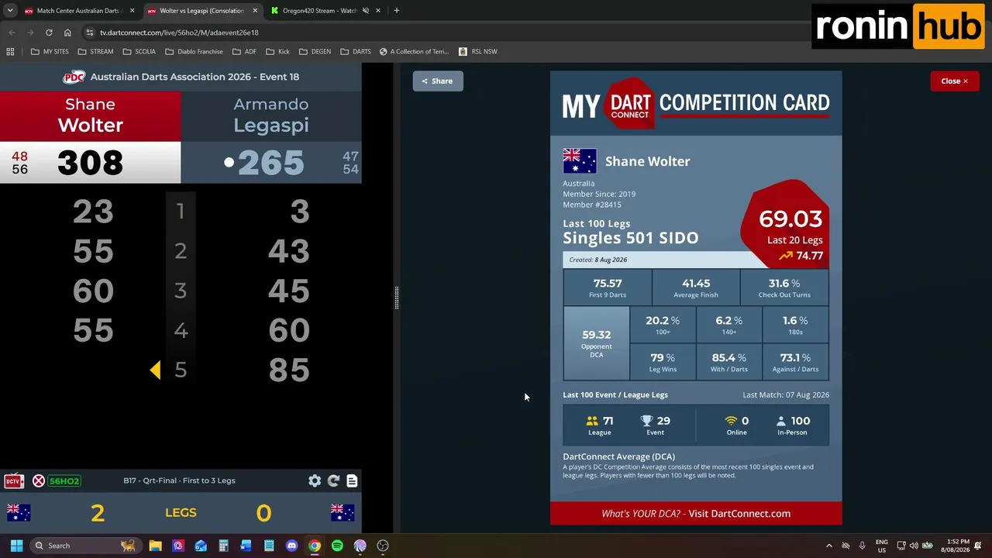The height and width of the screenshot is (558, 992).
Task: Reload the page with browser refresh
Action: pos(49,33)
